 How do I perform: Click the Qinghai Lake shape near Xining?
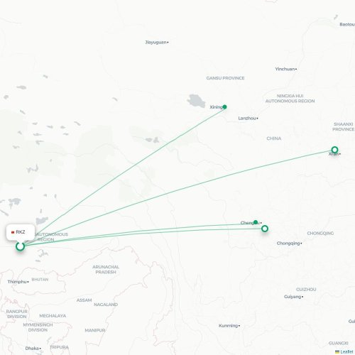[196, 101]
